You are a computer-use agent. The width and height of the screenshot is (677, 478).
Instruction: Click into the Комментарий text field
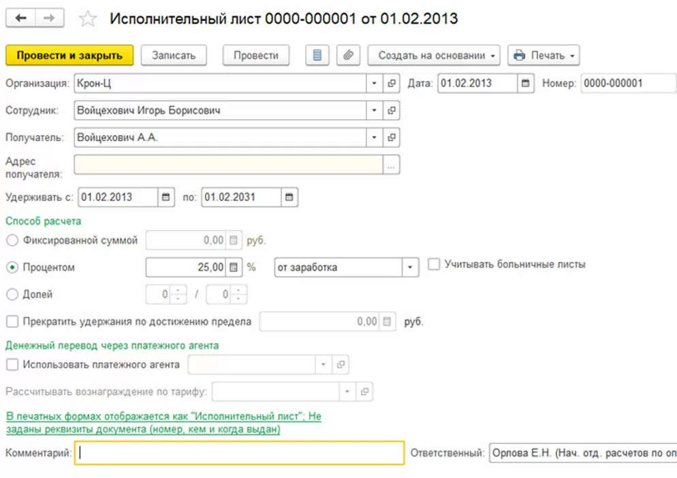point(239,453)
